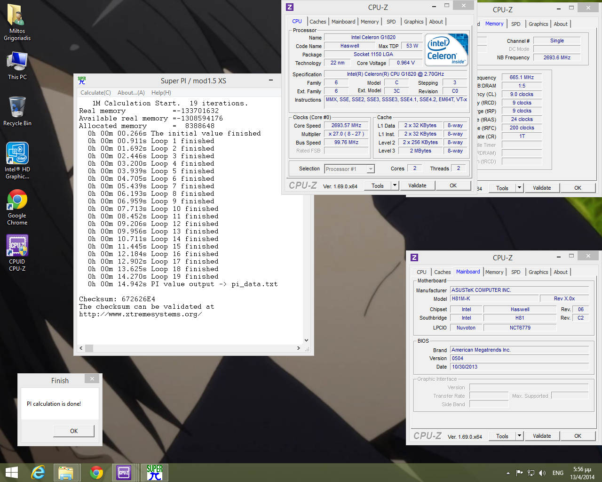602x482 pixels.
Task: Switch to Graphics tab in the Mainboard CPU-Z window
Action: [539, 272]
